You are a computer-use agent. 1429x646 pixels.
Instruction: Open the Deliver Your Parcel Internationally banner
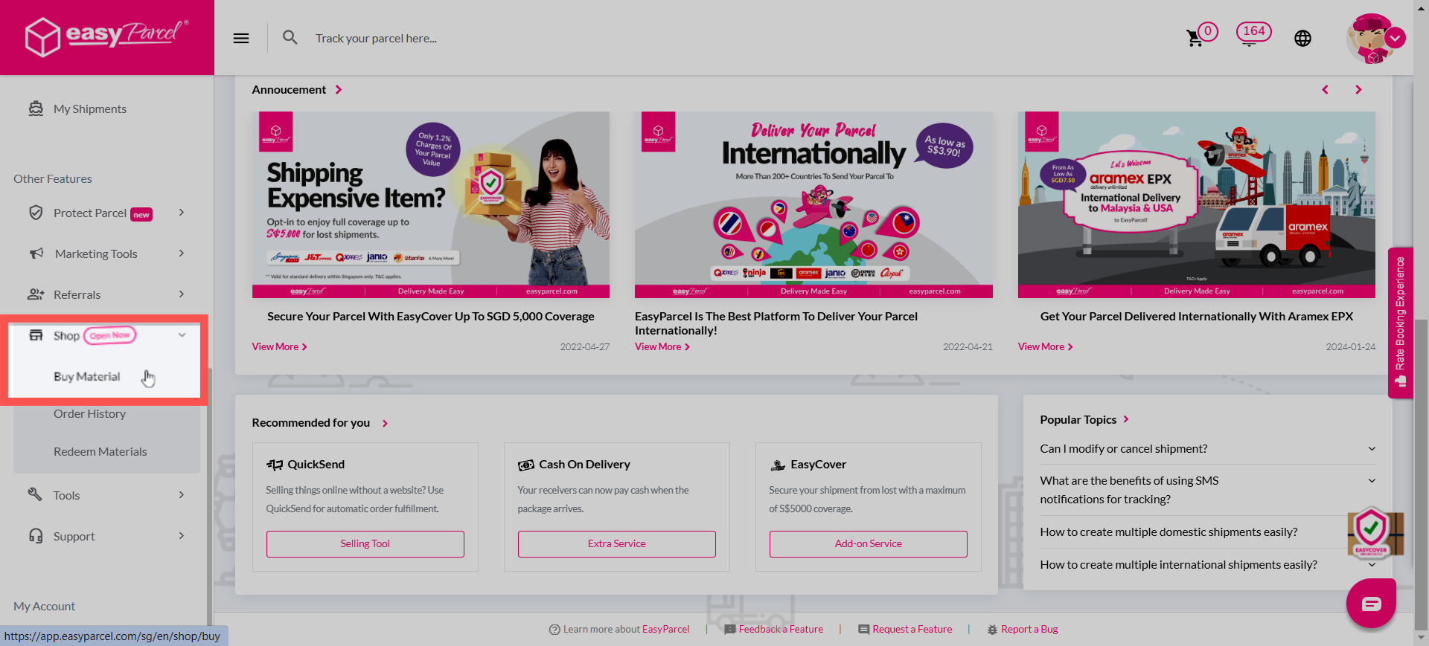(x=813, y=205)
